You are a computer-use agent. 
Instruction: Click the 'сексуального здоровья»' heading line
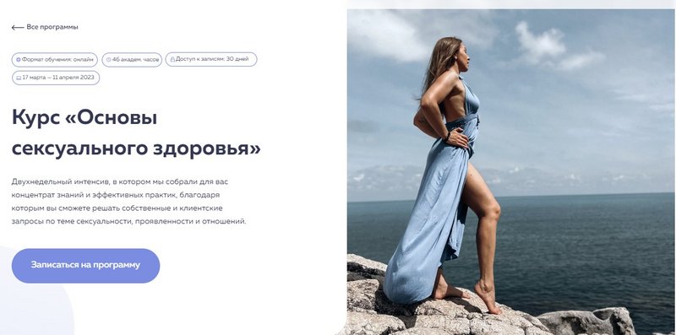pyautogui.click(x=136, y=149)
